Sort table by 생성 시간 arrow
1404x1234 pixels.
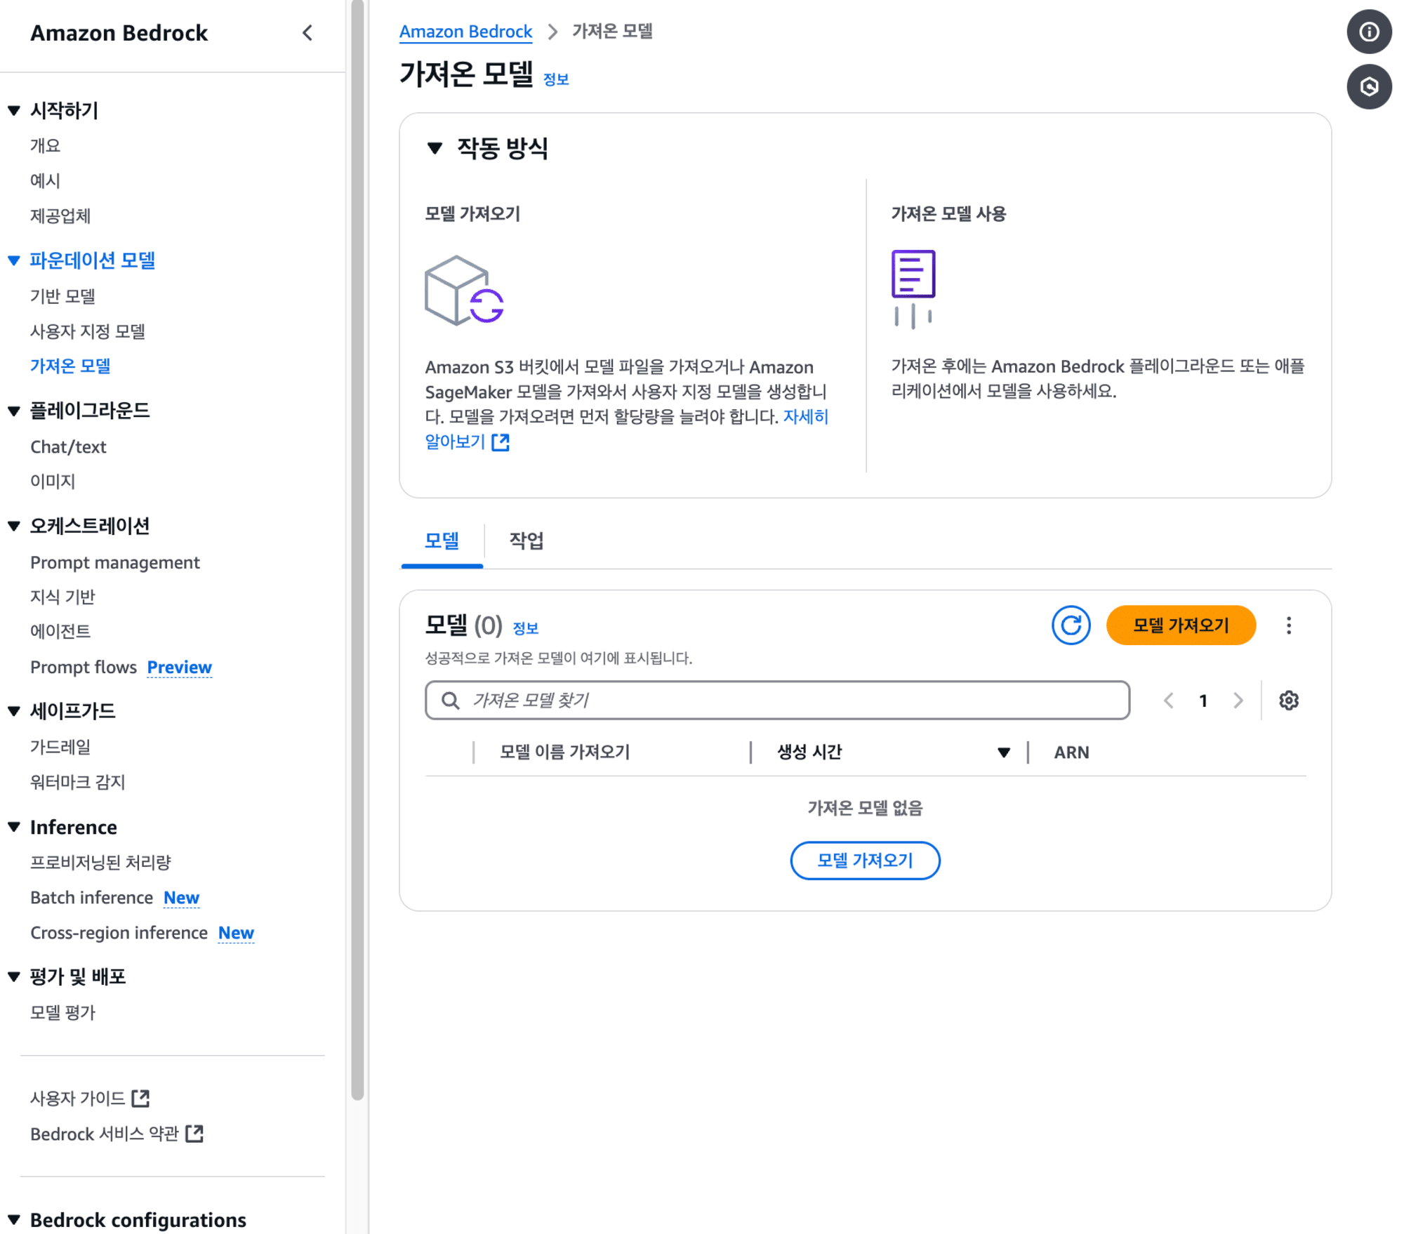pyautogui.click(x=1003, y=752)
